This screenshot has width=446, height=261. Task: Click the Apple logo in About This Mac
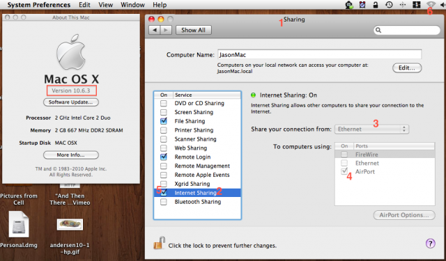71,52
